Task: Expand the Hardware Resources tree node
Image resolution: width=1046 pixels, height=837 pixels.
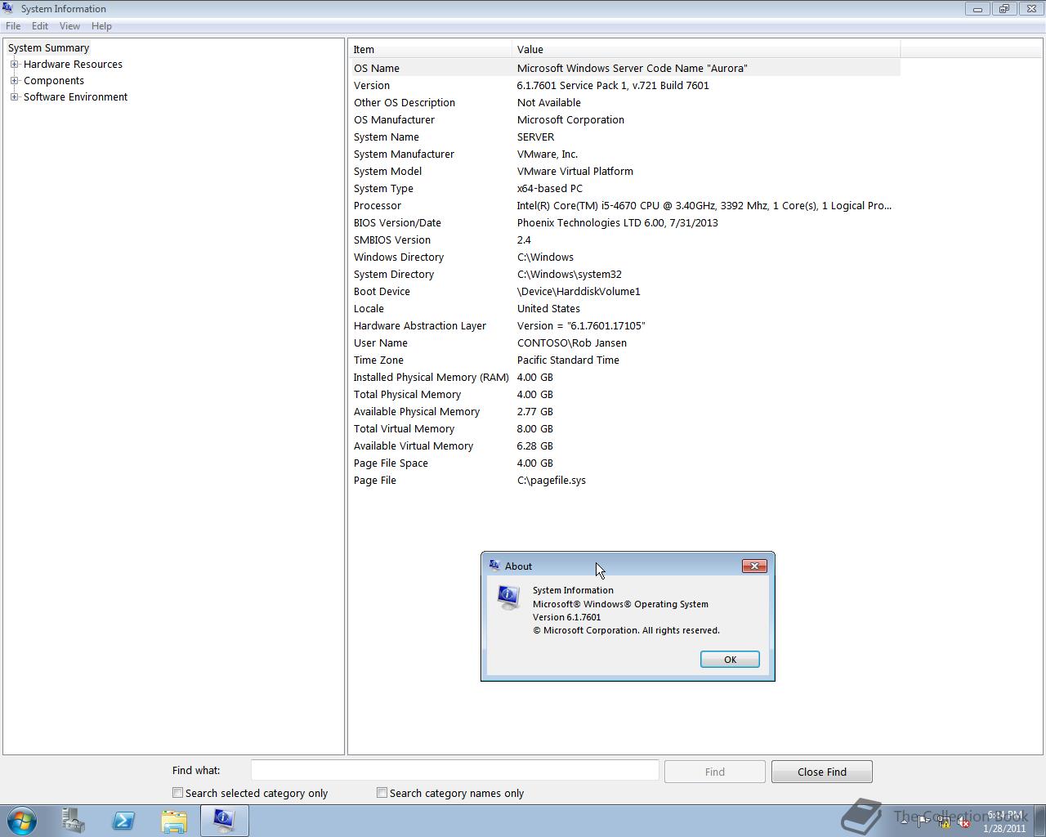Action: (14, 64)
